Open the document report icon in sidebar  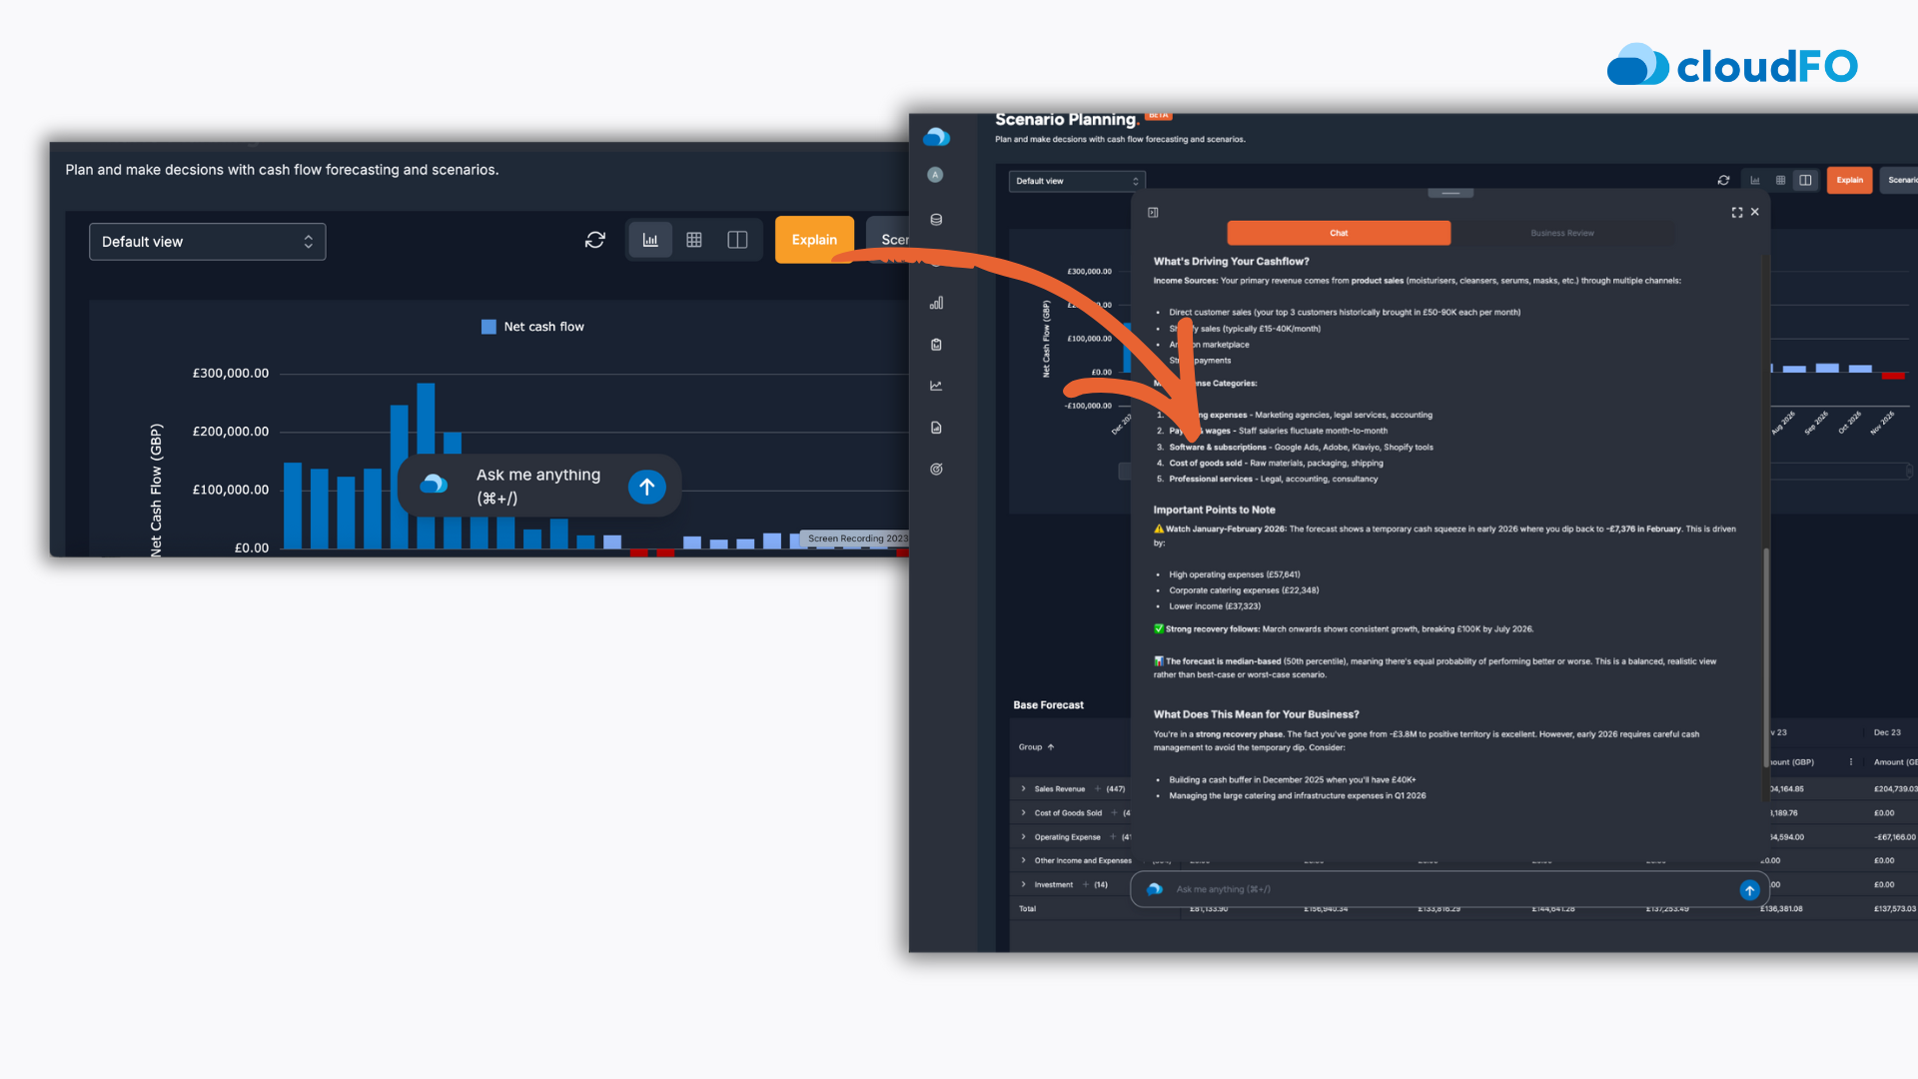pyautogui.click(x=936, y=427)
